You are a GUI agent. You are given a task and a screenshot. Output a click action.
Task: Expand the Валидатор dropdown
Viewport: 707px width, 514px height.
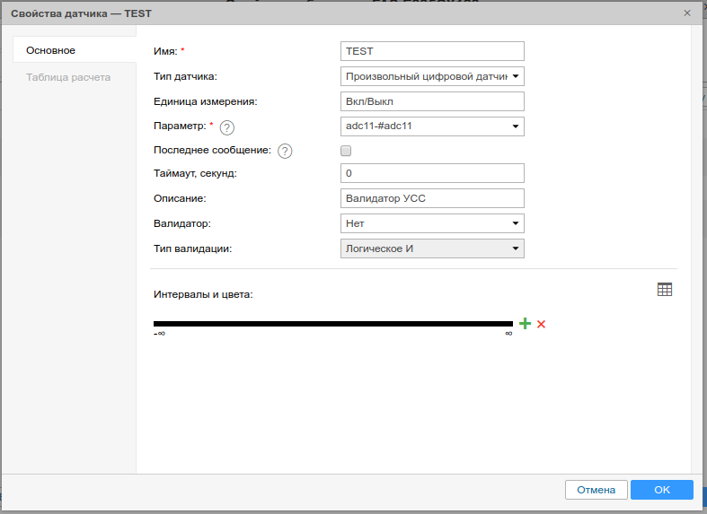[x=516, y=223]
